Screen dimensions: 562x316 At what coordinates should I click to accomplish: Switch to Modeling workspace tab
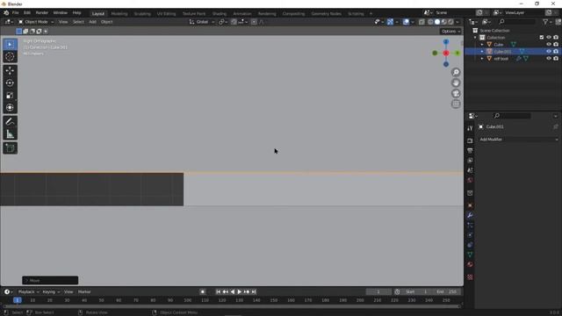click(119, 14)
